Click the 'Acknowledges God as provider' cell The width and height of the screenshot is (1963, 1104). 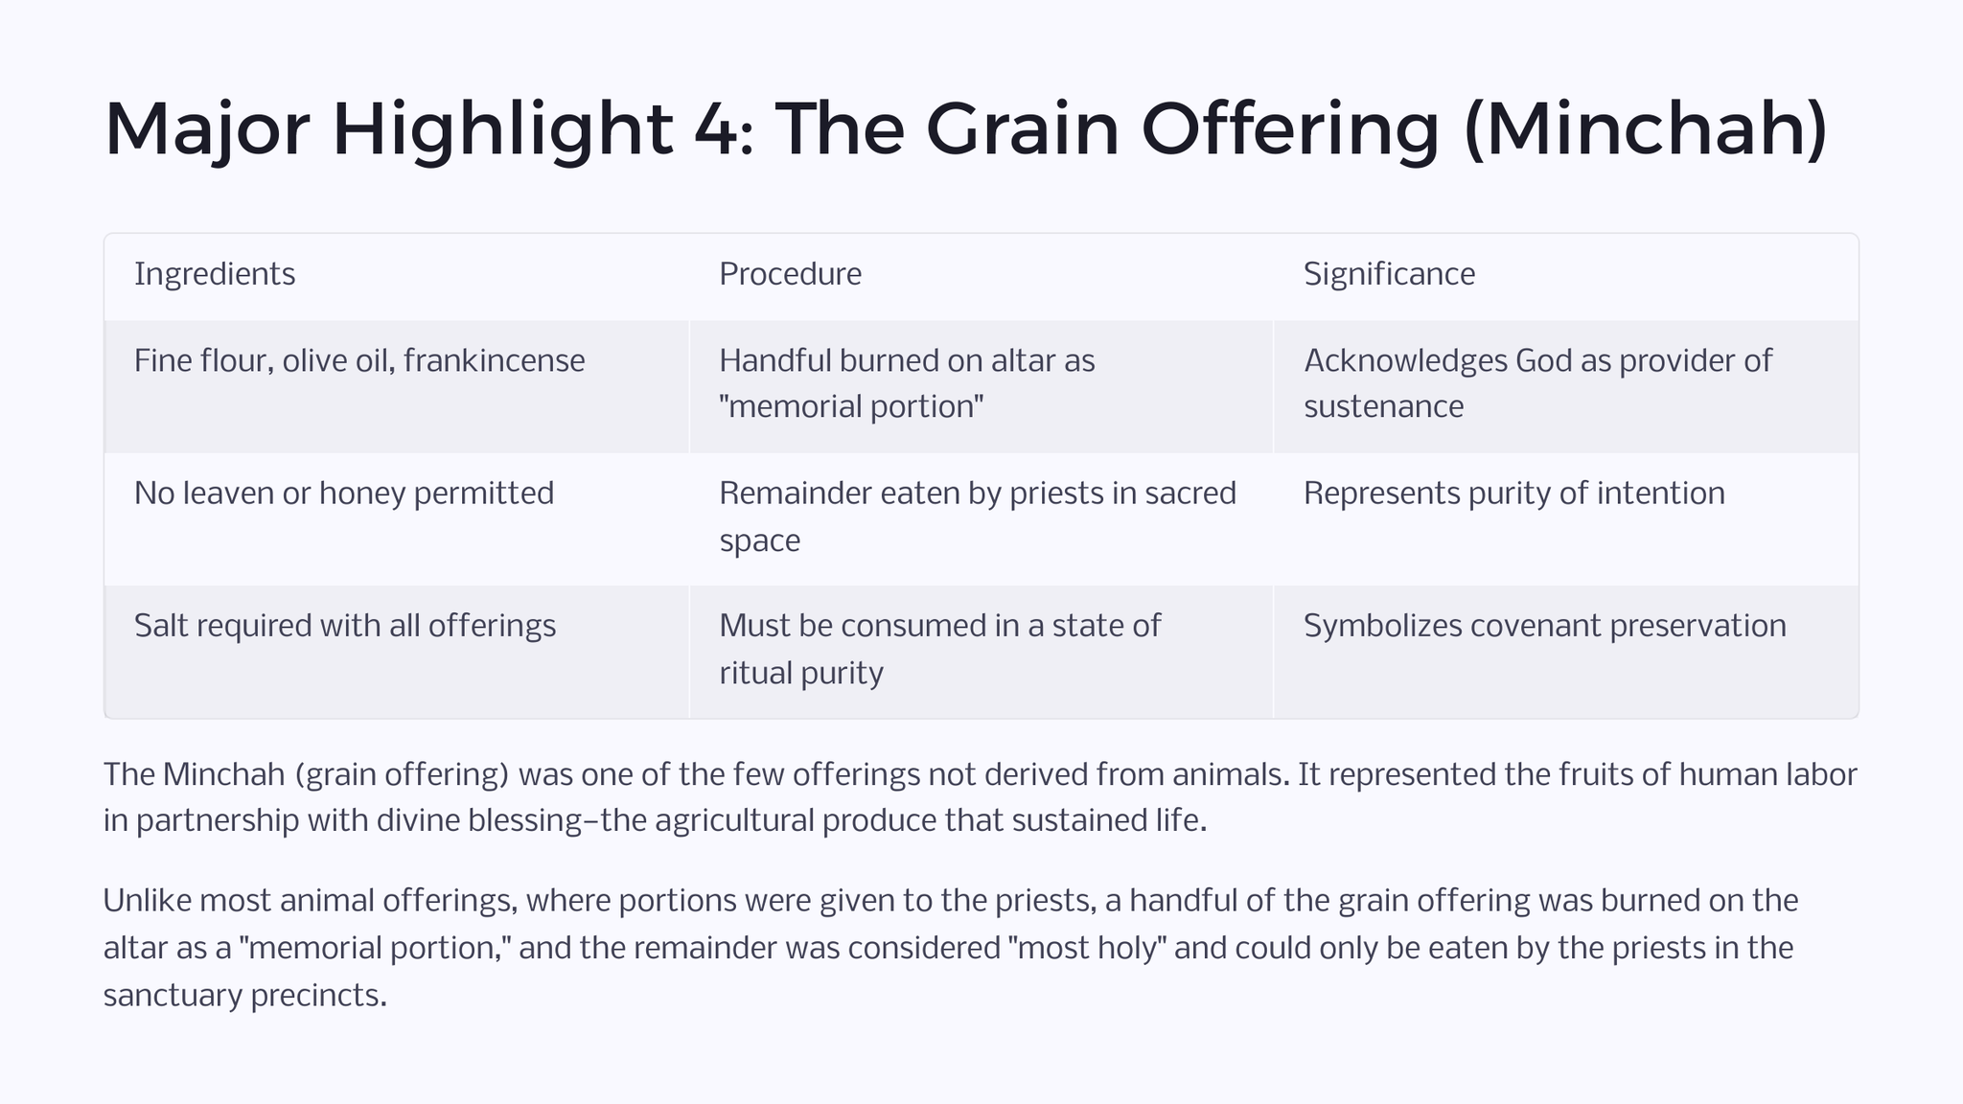(1565, 386)
